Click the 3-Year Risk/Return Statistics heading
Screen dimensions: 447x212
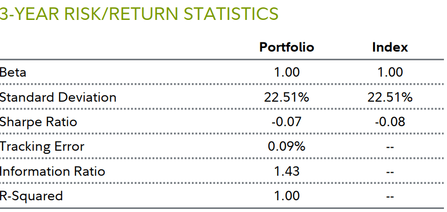pos(139,14)
